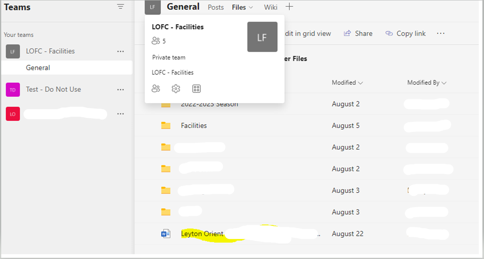
Task: Switch to the Posts tab
Action: [x=216, y=7]
